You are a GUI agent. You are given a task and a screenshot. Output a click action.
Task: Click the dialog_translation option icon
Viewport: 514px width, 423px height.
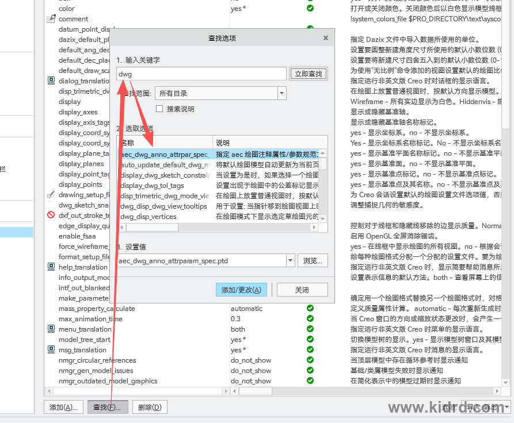[x=51, y=80]
